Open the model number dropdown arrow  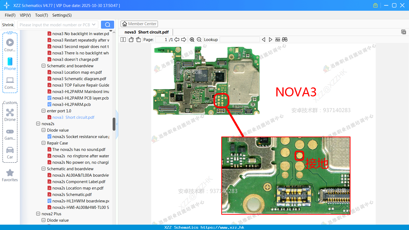pos(94,25)
